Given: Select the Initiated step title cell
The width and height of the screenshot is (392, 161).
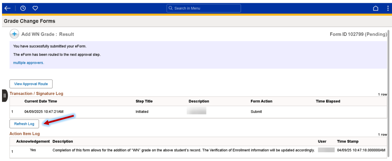Looking at the screenshot, I should pyautogui.click(x=142, y=112).
